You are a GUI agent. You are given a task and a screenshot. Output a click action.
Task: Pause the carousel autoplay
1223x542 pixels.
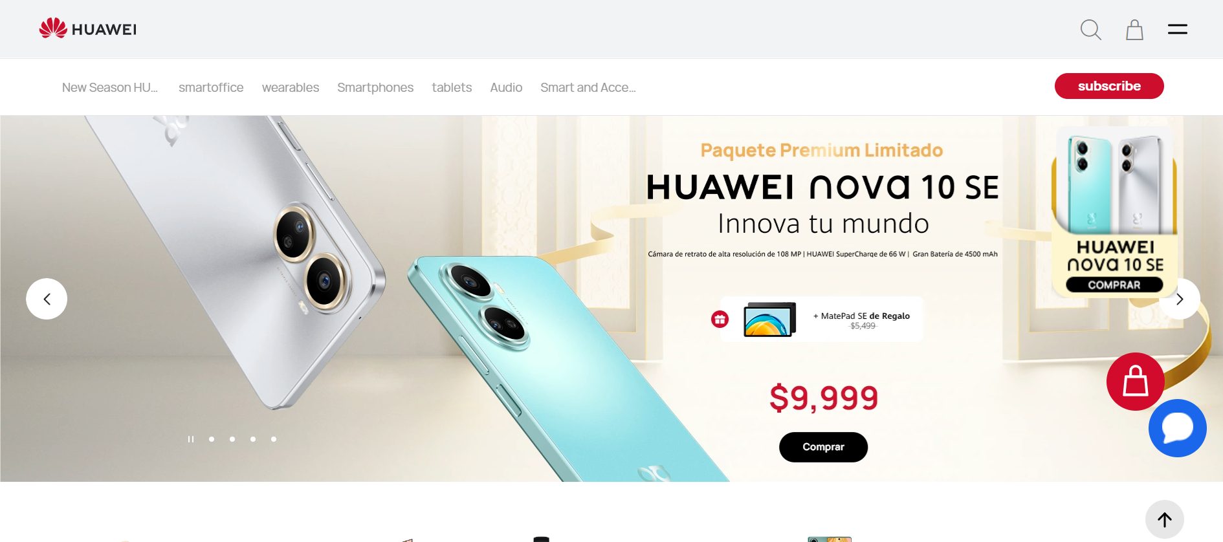[191, 439]
